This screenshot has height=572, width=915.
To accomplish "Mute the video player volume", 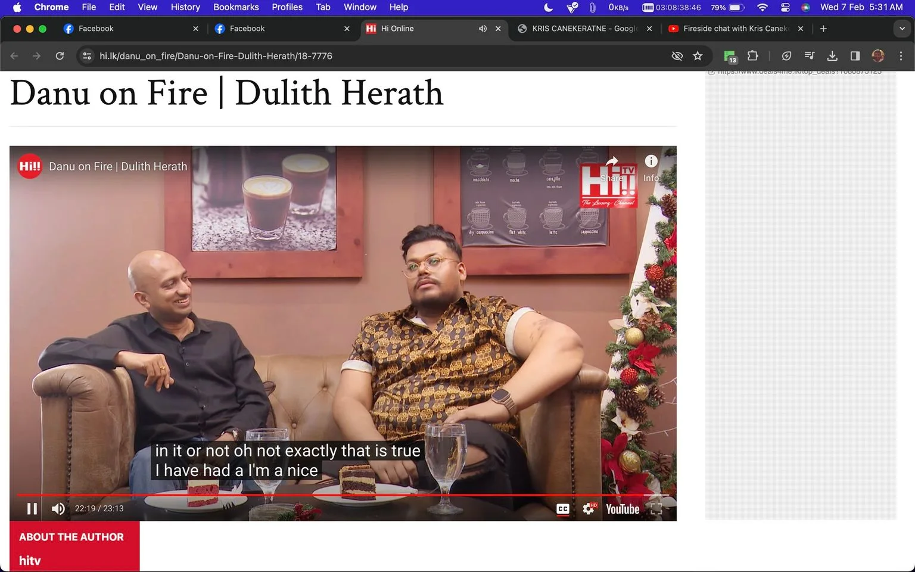I will (58, 508).
